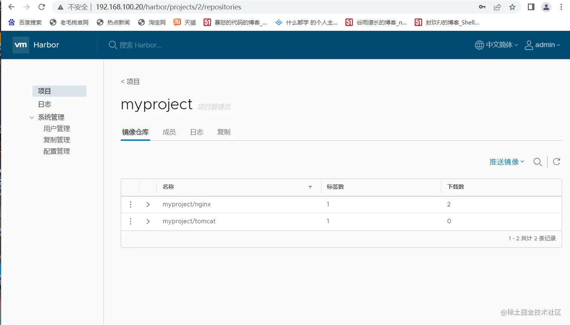This screenshot has height=325, width=570.
Task: Open the browser profile avatar
Action: tap(546, 7)
